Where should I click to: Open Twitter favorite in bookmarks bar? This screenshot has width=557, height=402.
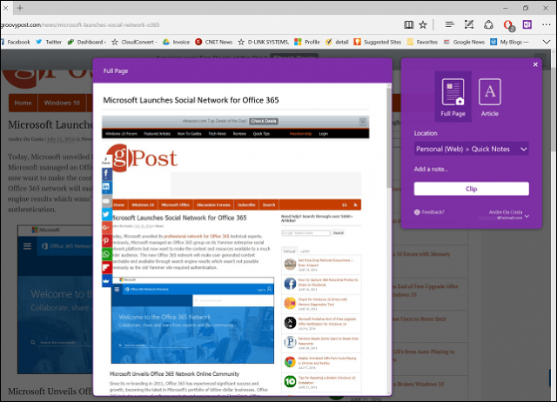pos(49,42)
